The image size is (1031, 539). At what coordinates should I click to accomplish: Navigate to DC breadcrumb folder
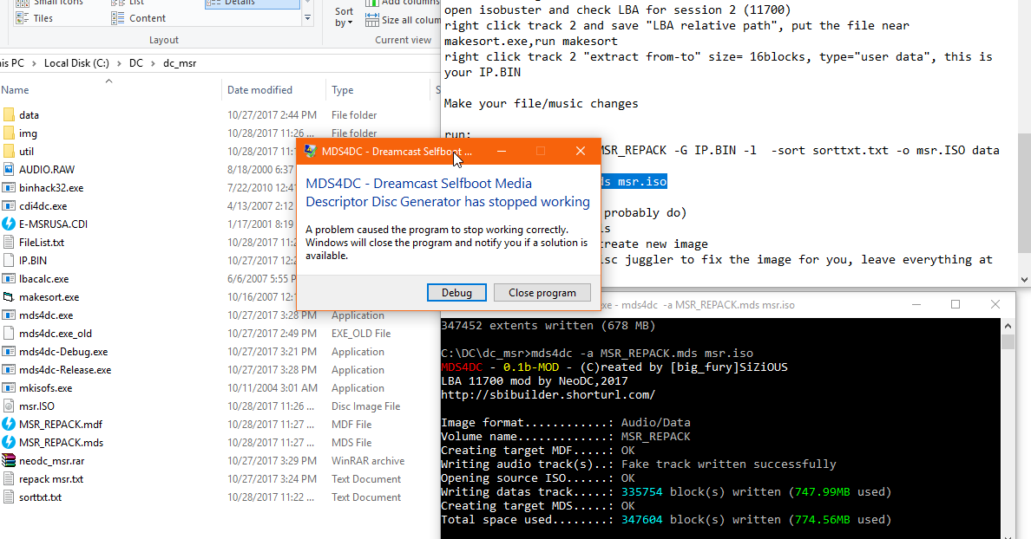click(135, 63)
